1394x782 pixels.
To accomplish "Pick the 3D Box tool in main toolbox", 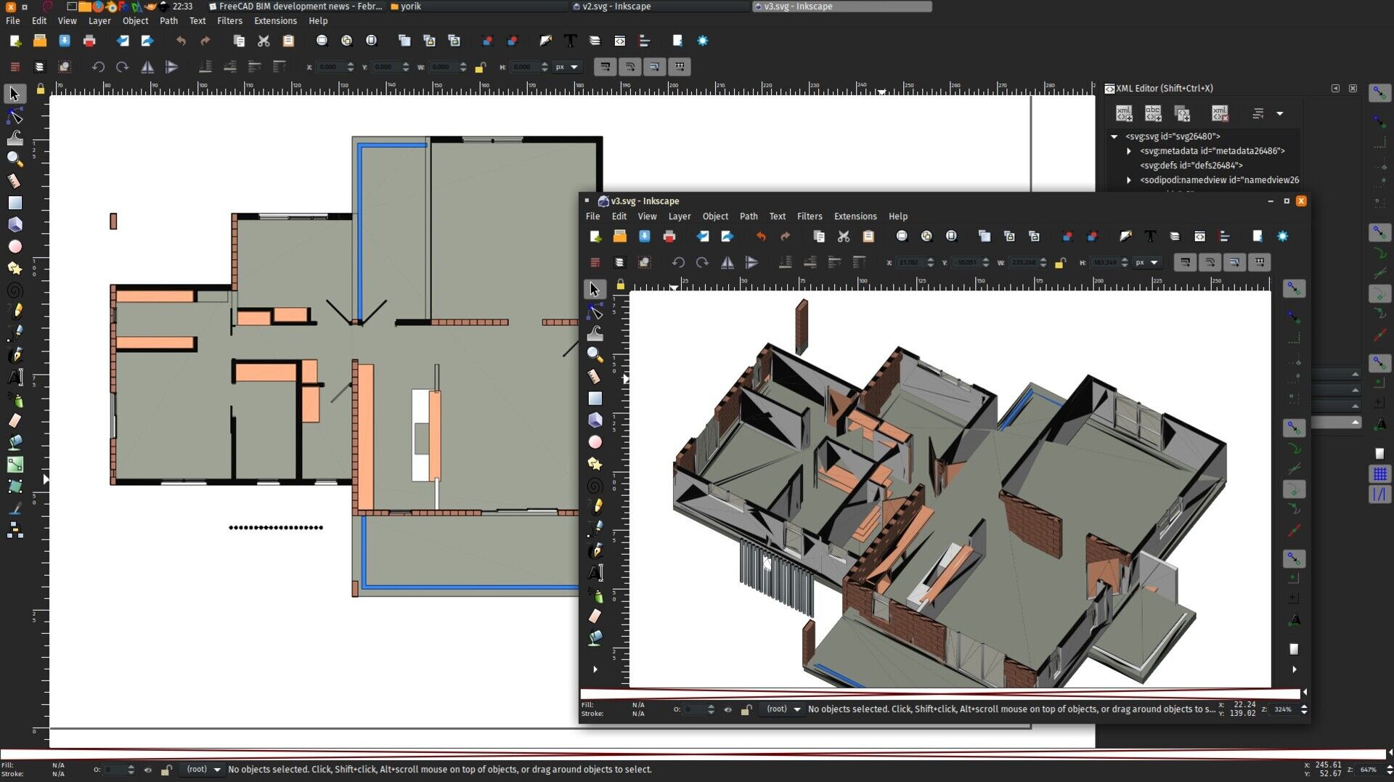I will coord(15,224).
